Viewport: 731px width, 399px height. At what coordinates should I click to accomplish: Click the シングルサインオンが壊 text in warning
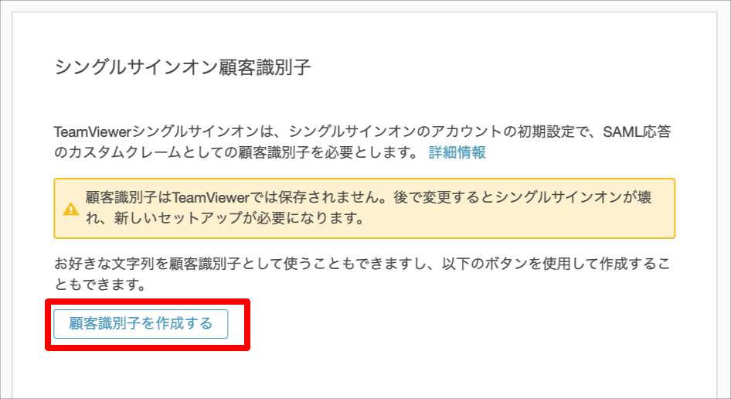(x=573, y=198)
